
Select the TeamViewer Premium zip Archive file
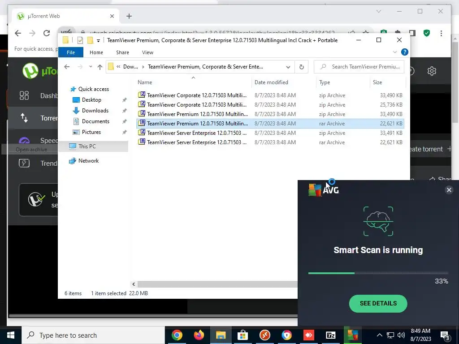click(270, 114)
